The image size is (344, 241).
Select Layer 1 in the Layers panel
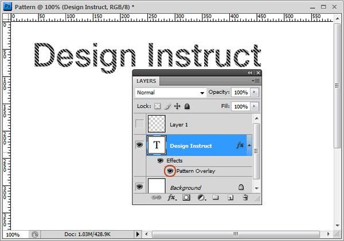point(199,124)
